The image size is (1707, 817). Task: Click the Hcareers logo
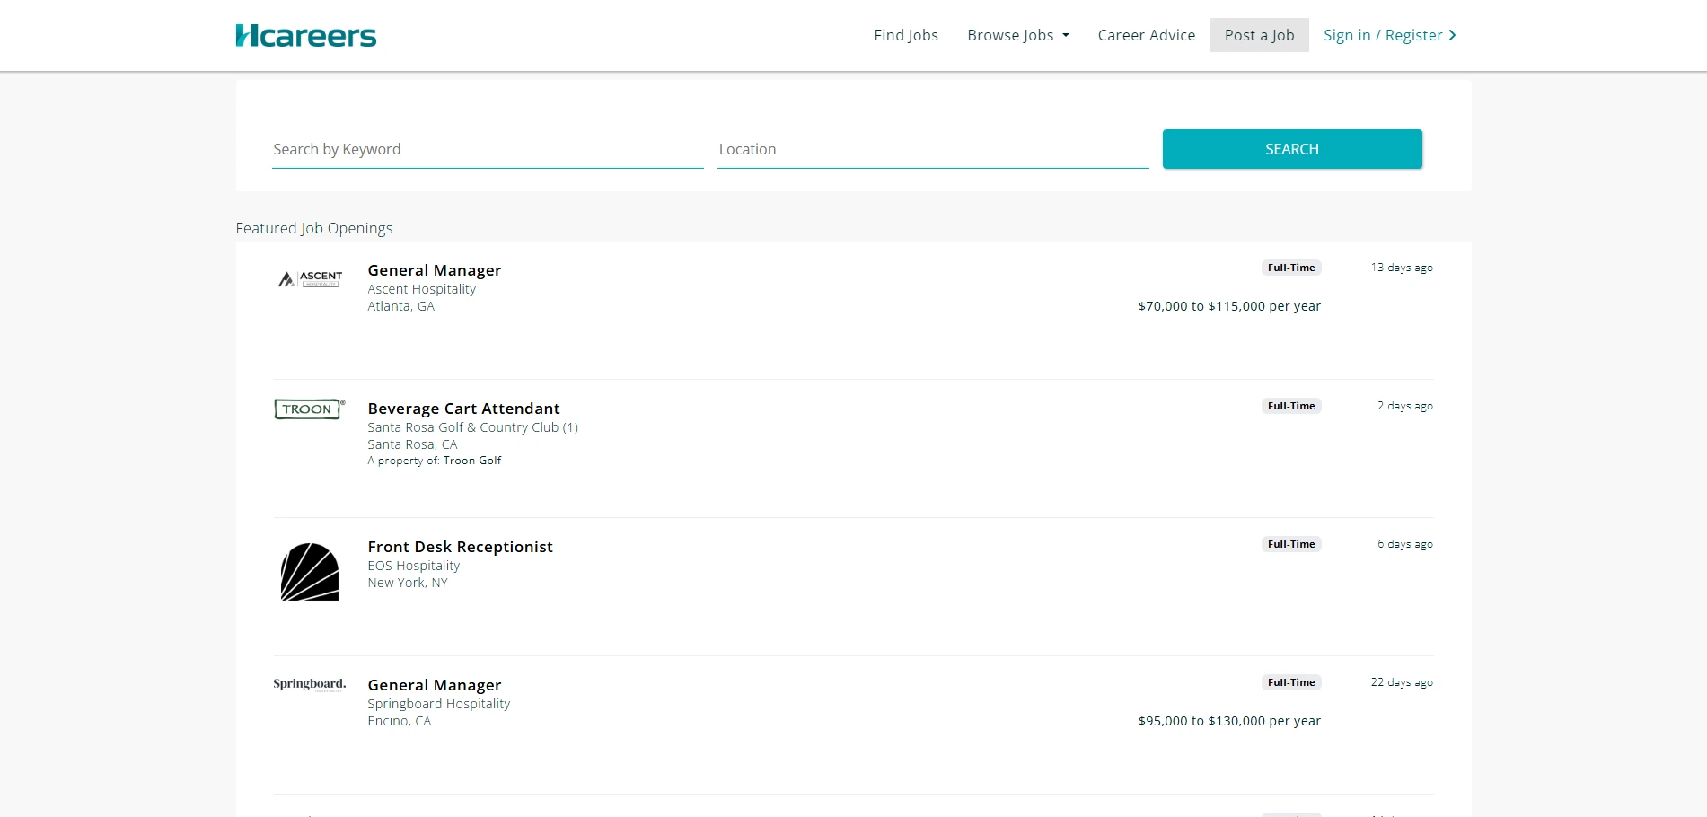pyautogui.click(x=306, y=35)
